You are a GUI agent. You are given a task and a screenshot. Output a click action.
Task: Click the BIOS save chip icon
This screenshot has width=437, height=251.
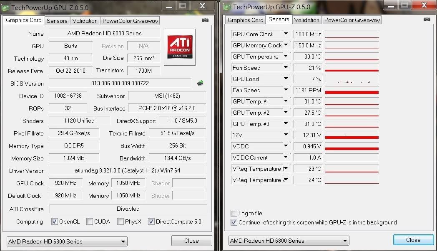point(201,83)
